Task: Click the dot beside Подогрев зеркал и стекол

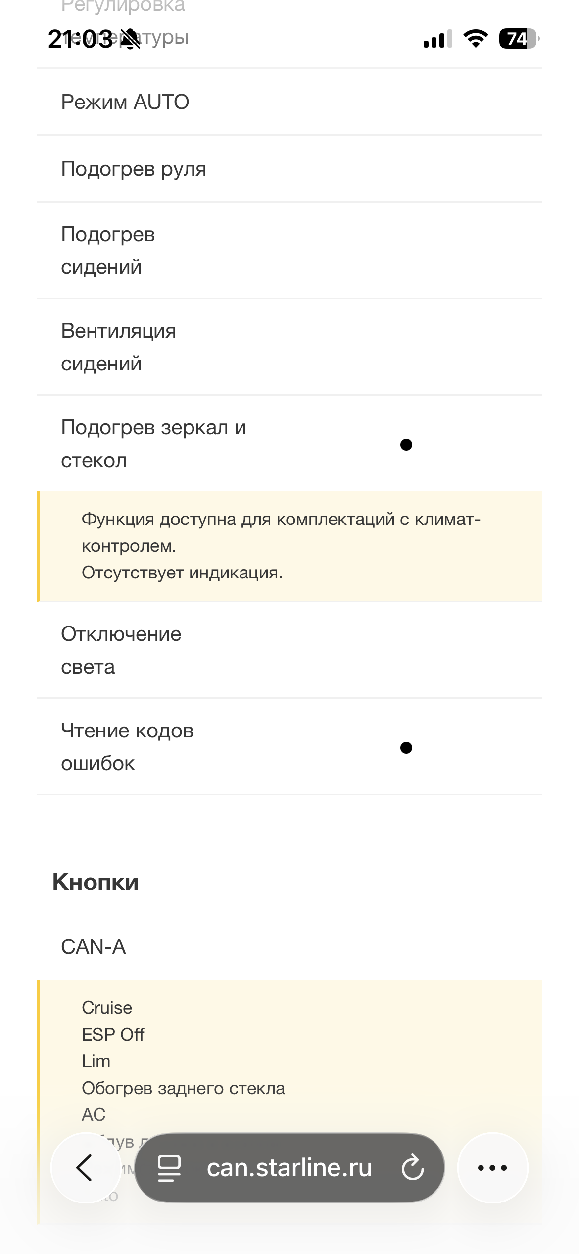Action: pyautogui.click(x=406, y=445)
